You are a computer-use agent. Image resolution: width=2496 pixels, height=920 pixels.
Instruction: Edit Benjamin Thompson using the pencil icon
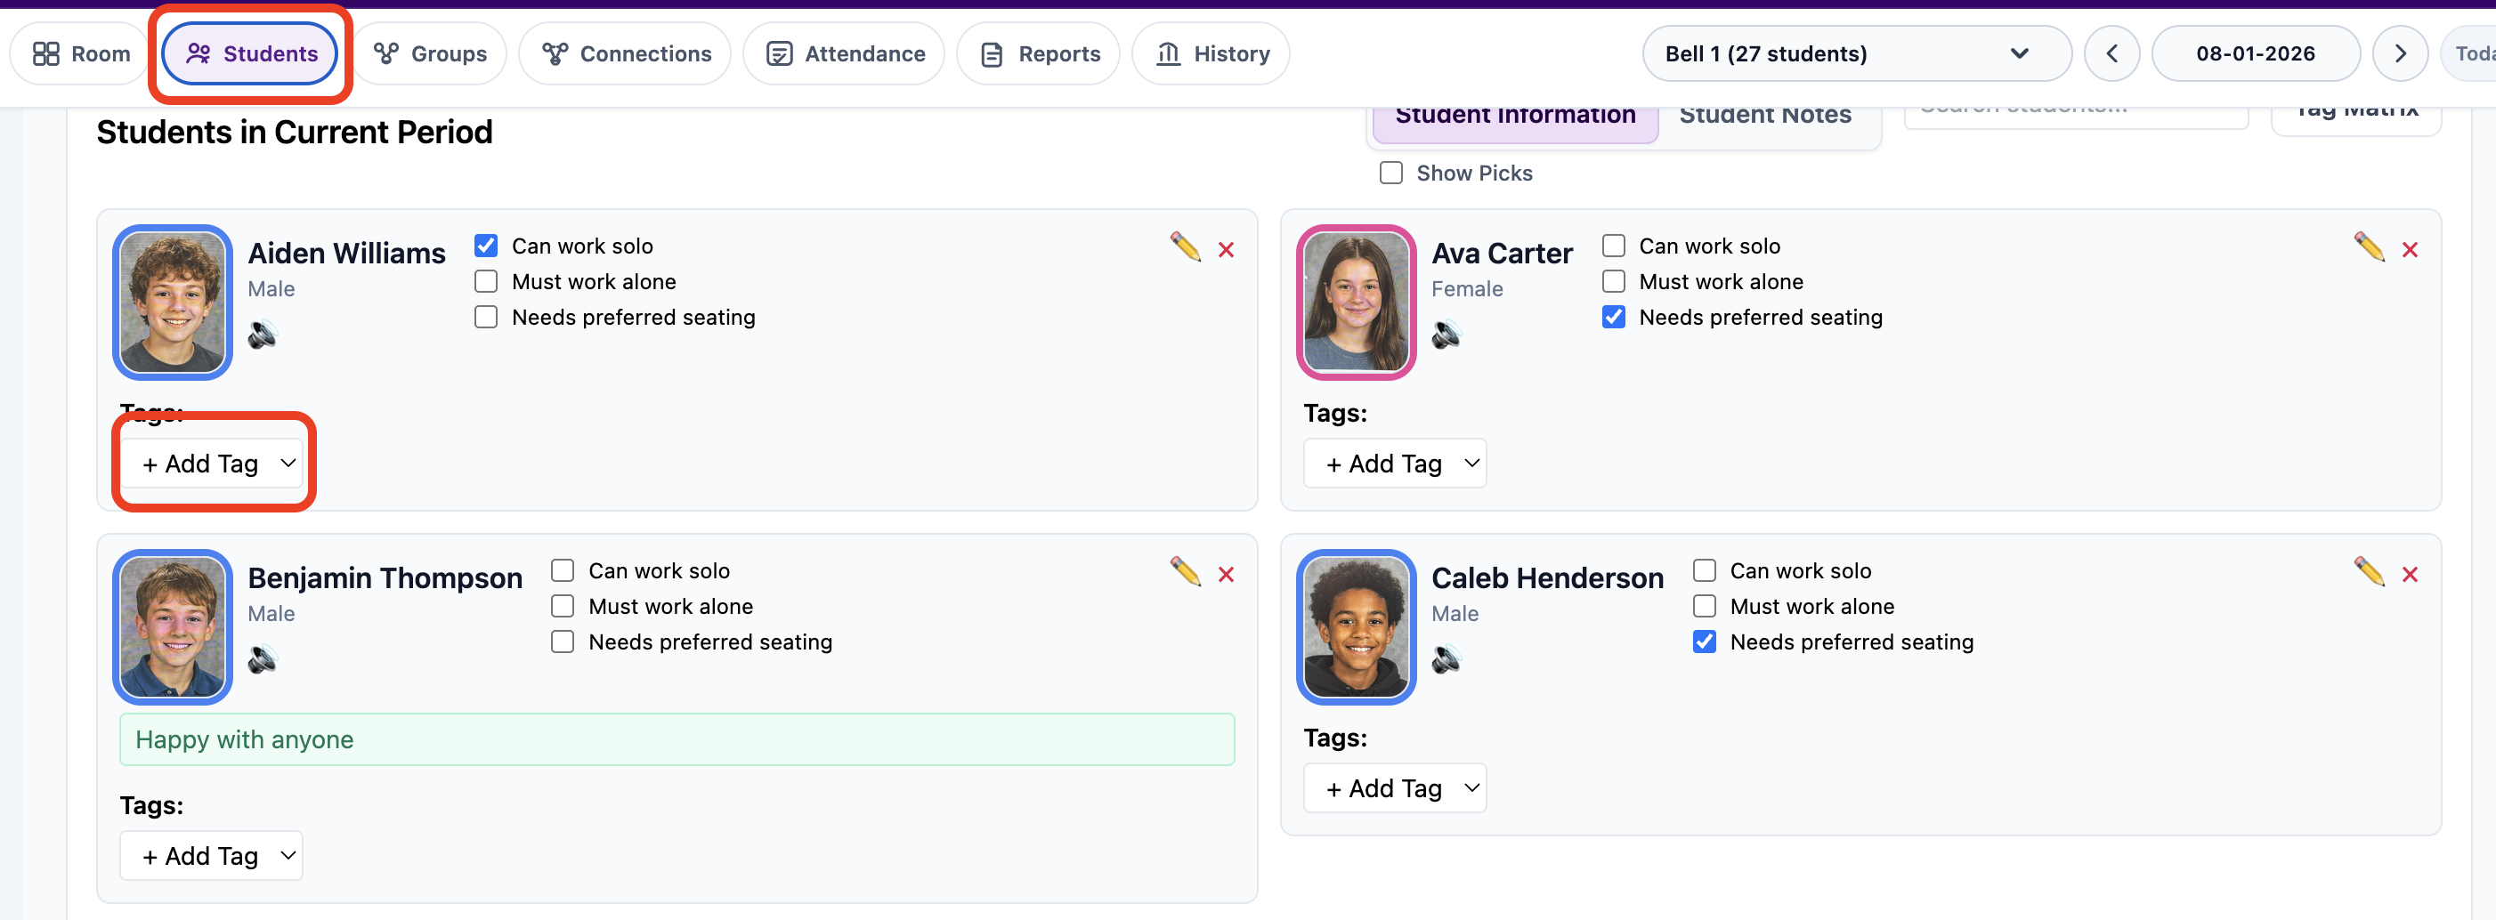tap(1185, 571)
